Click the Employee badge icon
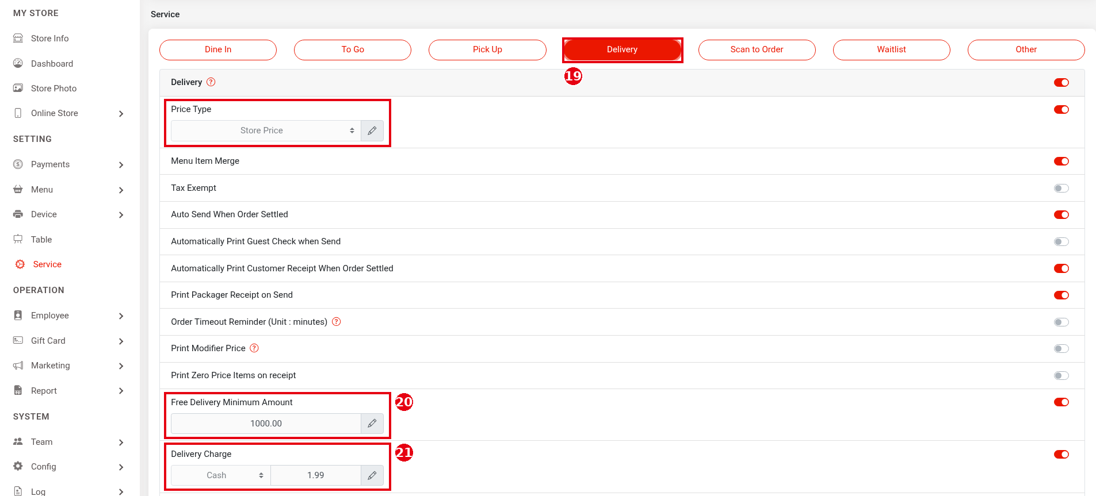Viewport: 1096px width, 496px height. [18, 316]
